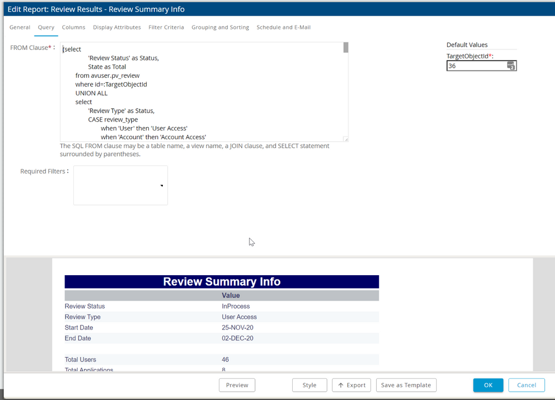Open the Required Filters dropdown arrow
This screenshot has width=555, height=400.
pos(162,186)
